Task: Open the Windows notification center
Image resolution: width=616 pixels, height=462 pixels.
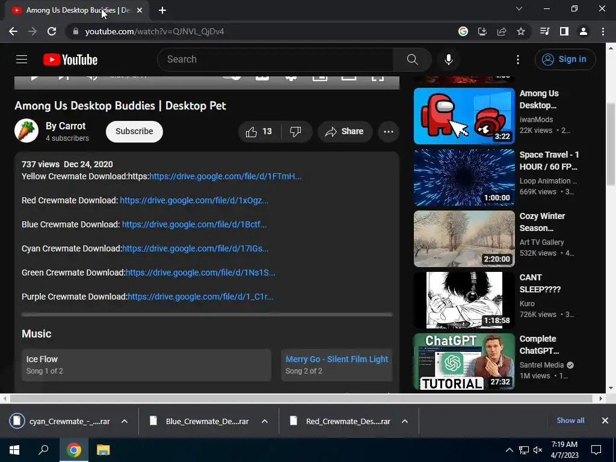Action: point(596,450)
